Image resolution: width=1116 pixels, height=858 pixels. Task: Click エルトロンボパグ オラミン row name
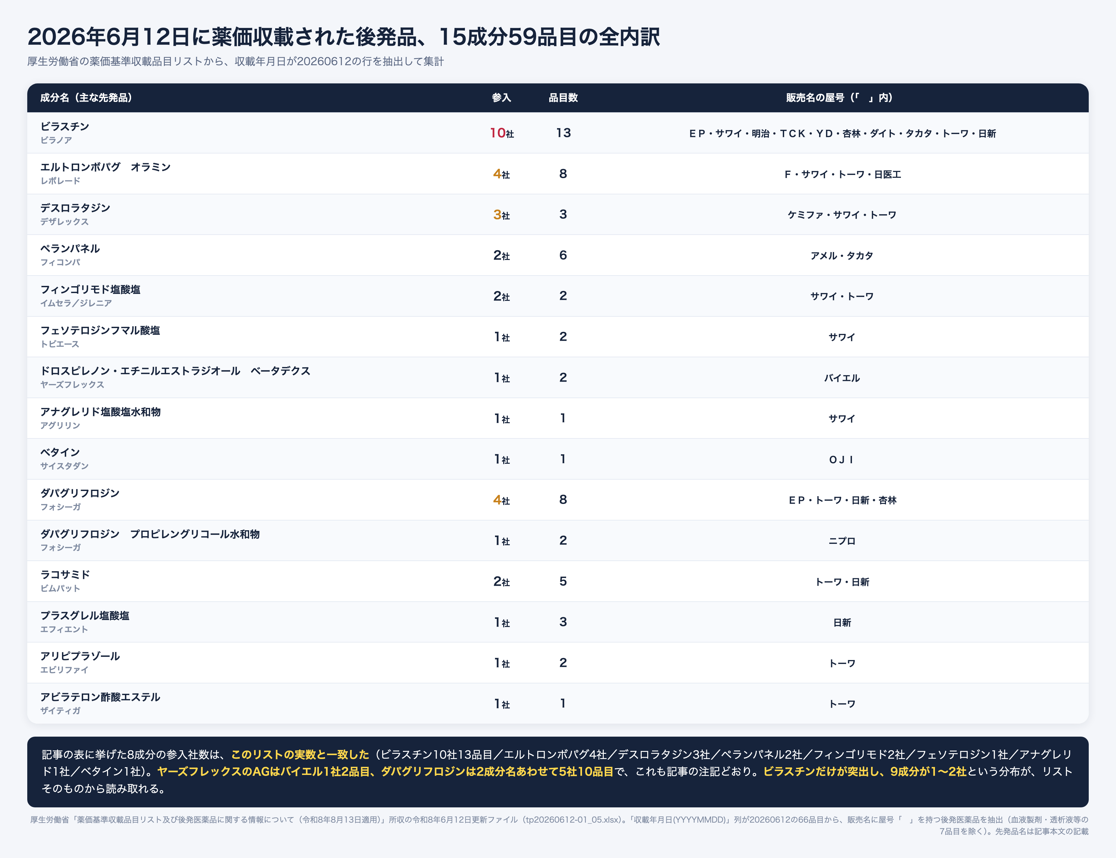(106, 167)
